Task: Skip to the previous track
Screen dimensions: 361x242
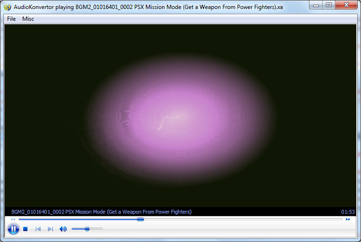Action: (x=38, y=229)
